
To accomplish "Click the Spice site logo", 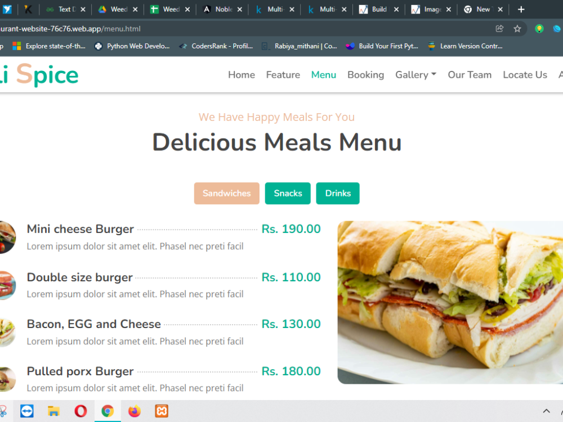I will tap(39, 75).
